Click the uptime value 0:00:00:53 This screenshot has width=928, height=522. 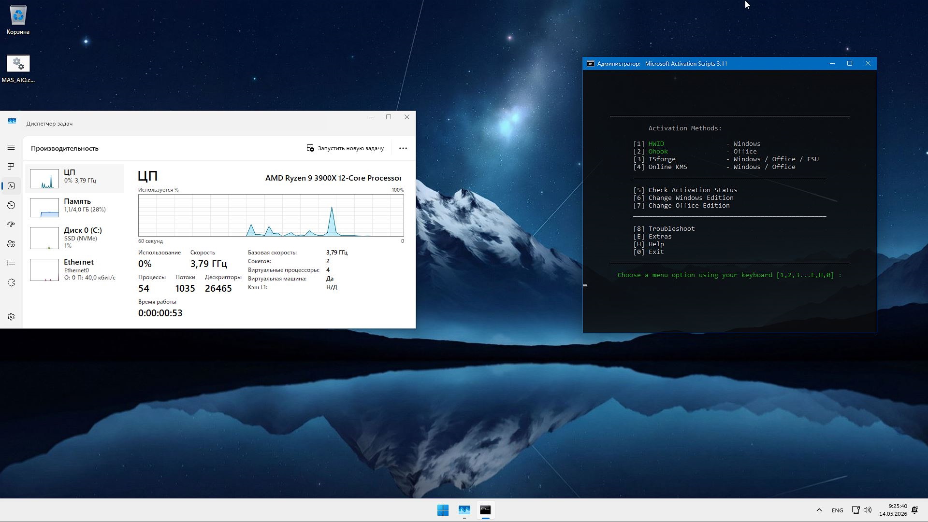click(160, 313)
